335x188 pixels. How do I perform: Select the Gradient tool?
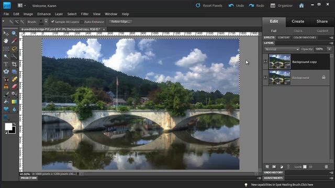tap(14, 102)
